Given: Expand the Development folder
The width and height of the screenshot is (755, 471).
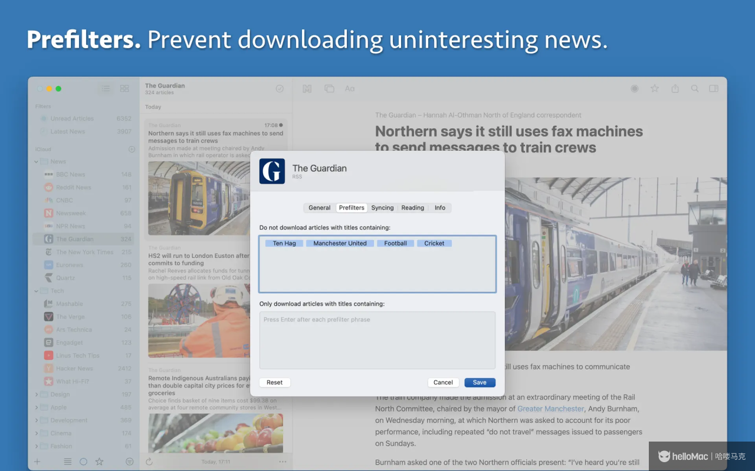Looking at the screenshot, I should (36, 420).
